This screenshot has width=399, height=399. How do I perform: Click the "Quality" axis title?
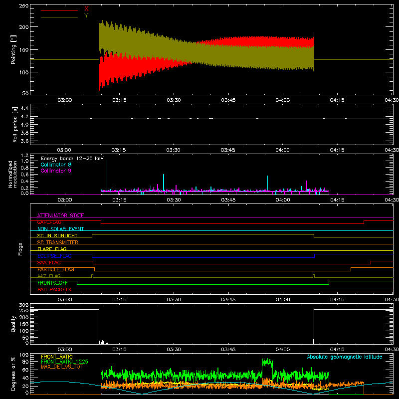pyautogui.click(x=13, y=324)
